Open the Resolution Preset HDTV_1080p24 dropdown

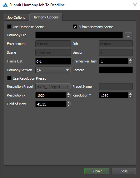pos(53,87)
